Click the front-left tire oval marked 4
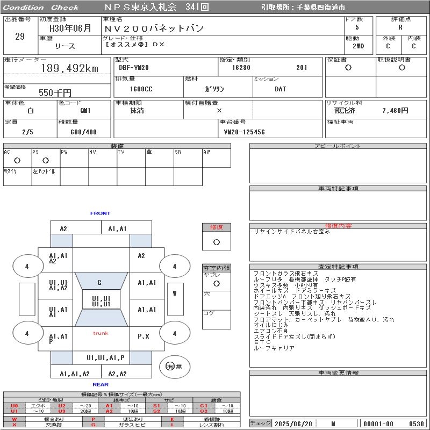Screen dimensions: 430x430 click(x=26, y=266)
